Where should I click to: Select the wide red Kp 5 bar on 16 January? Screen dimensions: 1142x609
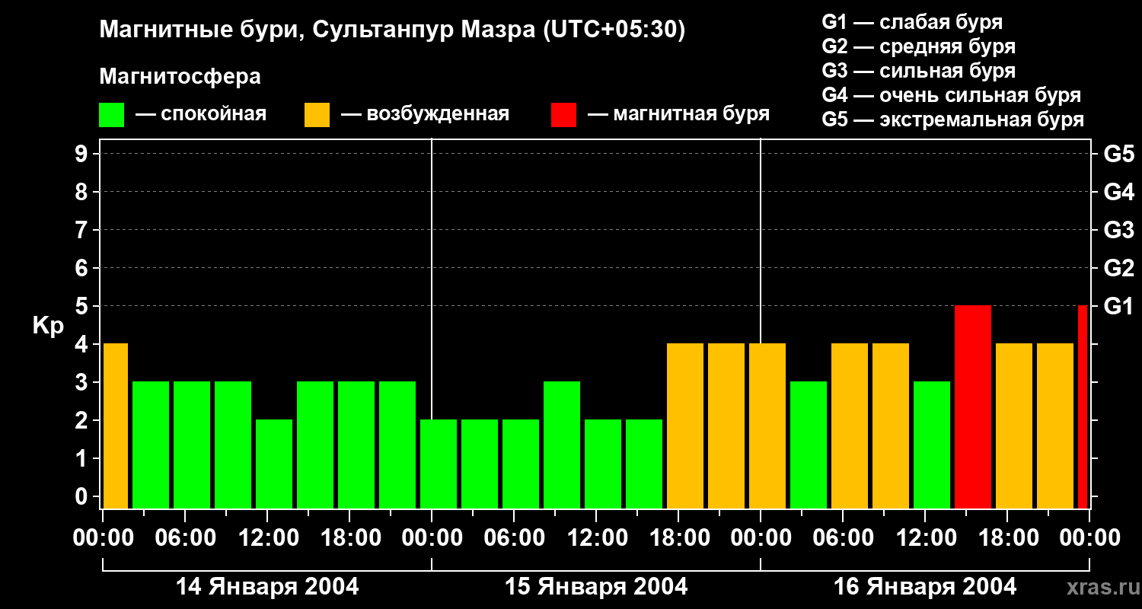pos(973,407)
